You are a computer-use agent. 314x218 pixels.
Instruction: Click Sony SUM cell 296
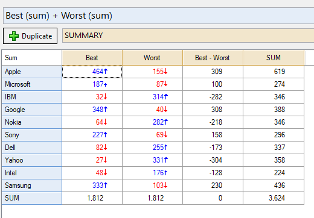274,135
